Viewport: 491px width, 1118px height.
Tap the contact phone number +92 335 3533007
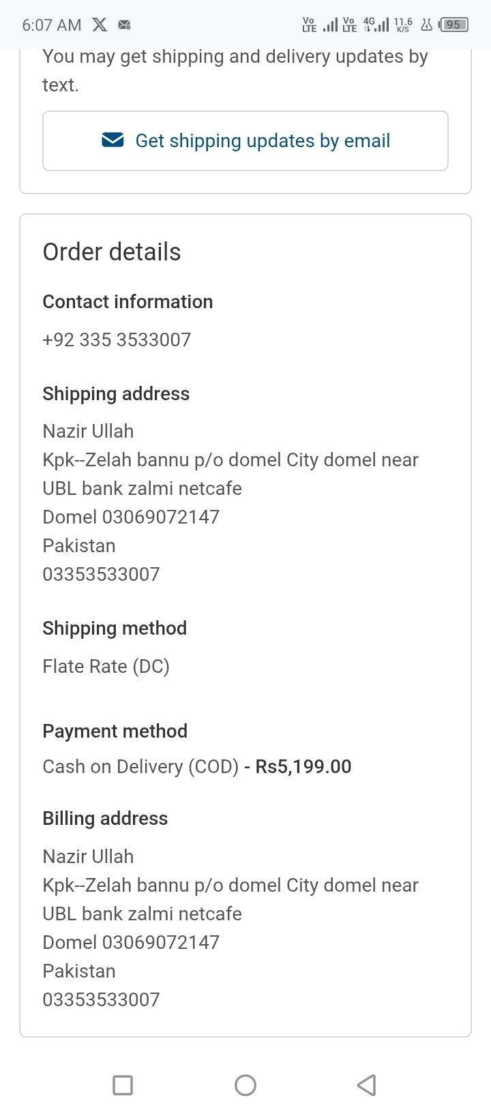point(117,339)
